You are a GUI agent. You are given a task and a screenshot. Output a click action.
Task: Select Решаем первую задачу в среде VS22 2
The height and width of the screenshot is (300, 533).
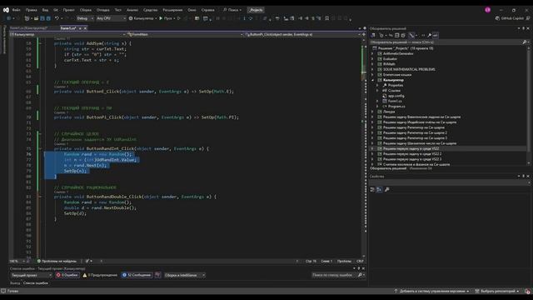click(x=412, y=154)
